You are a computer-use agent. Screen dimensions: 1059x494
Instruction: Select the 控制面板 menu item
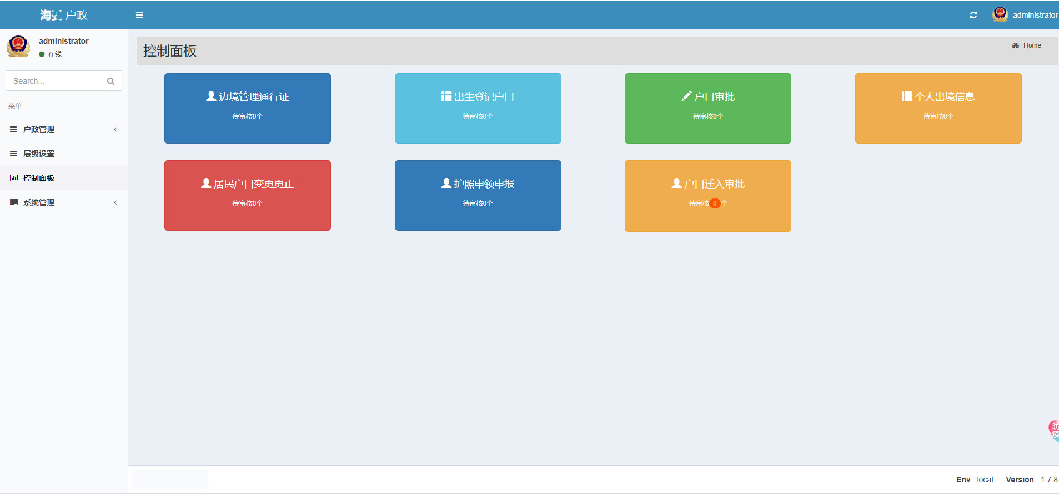[64, 178]
